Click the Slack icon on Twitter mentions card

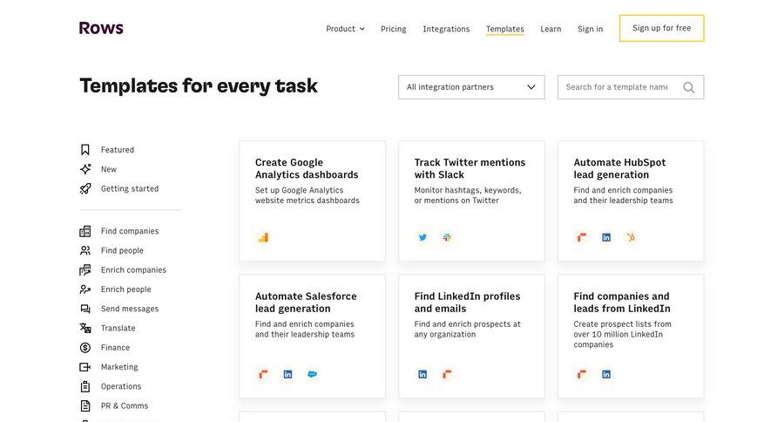447,237
